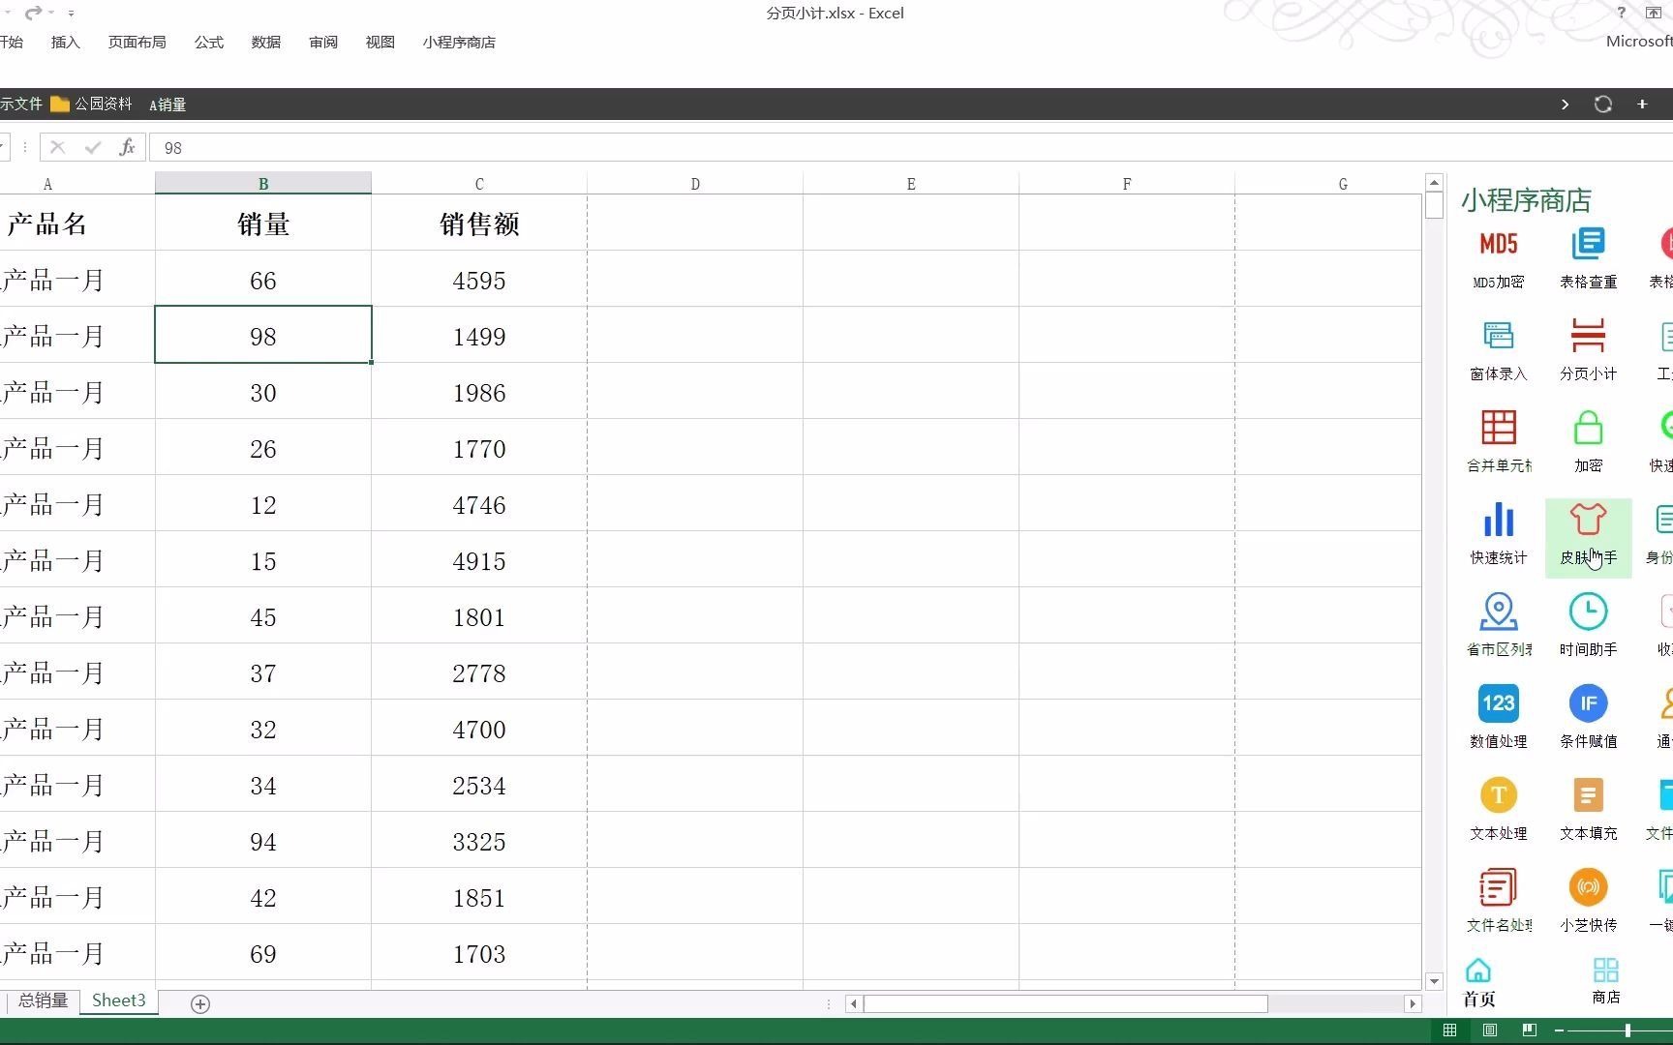Launch the 表格查重 tool

1588,258
